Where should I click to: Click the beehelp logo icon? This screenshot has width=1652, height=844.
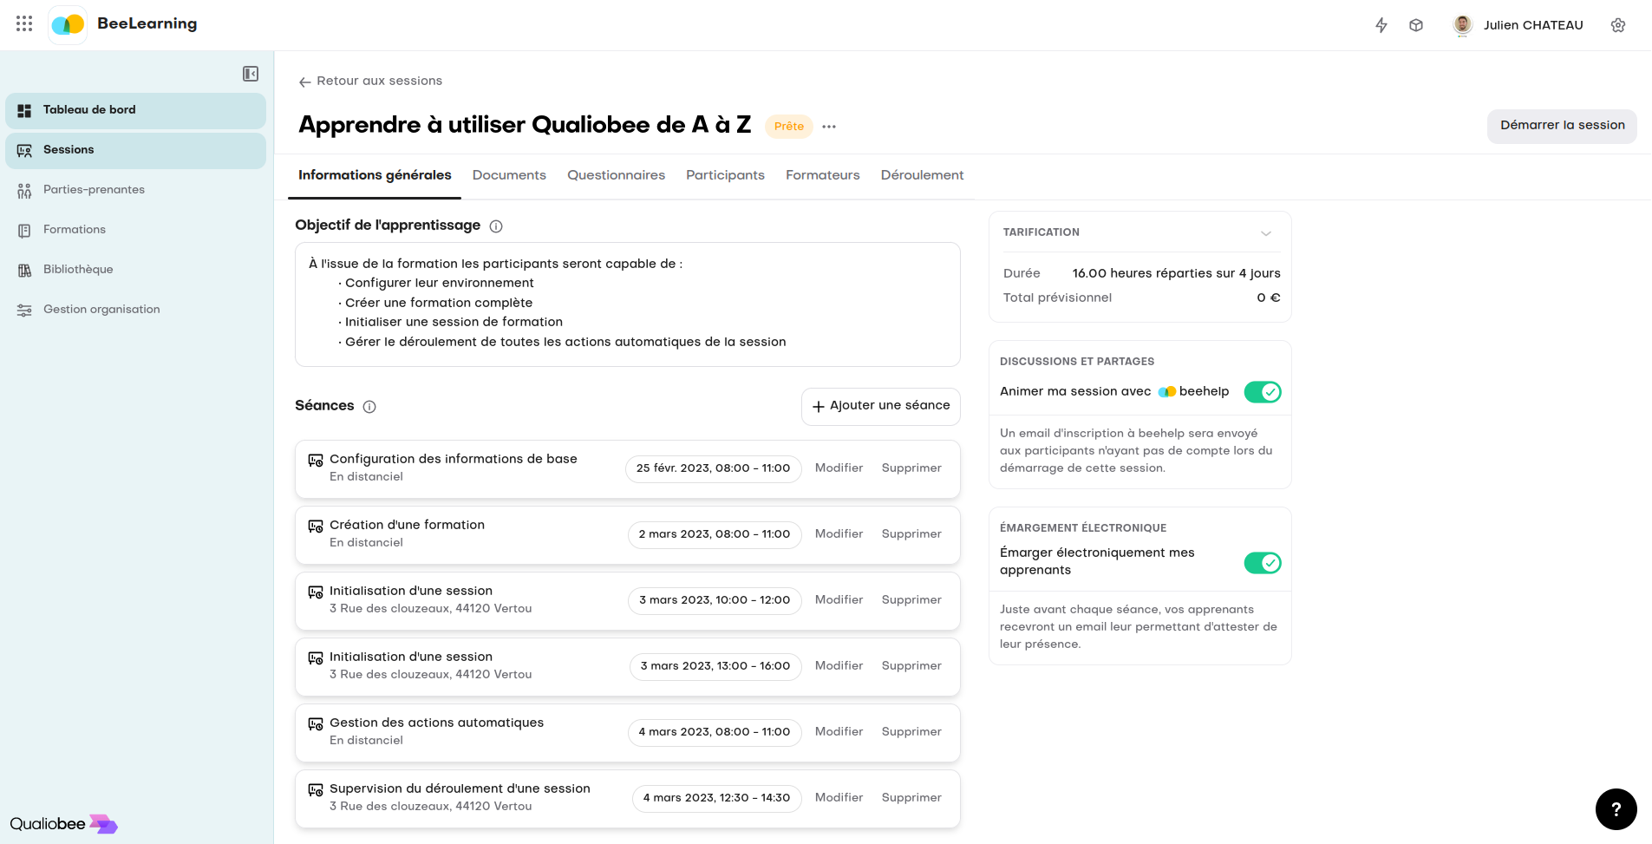click(x=1167, y=392)
